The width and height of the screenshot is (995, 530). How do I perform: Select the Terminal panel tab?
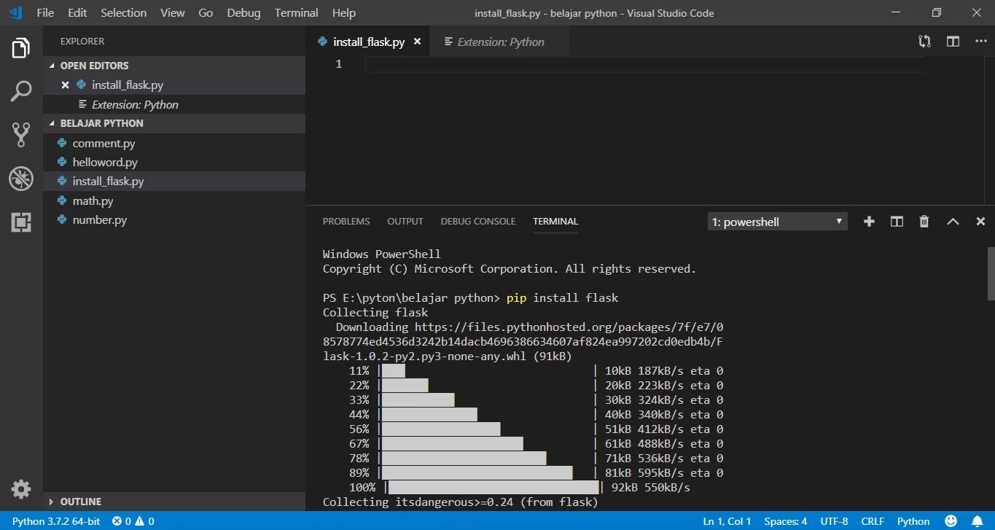pyautogui.click(x=555, y=222)
